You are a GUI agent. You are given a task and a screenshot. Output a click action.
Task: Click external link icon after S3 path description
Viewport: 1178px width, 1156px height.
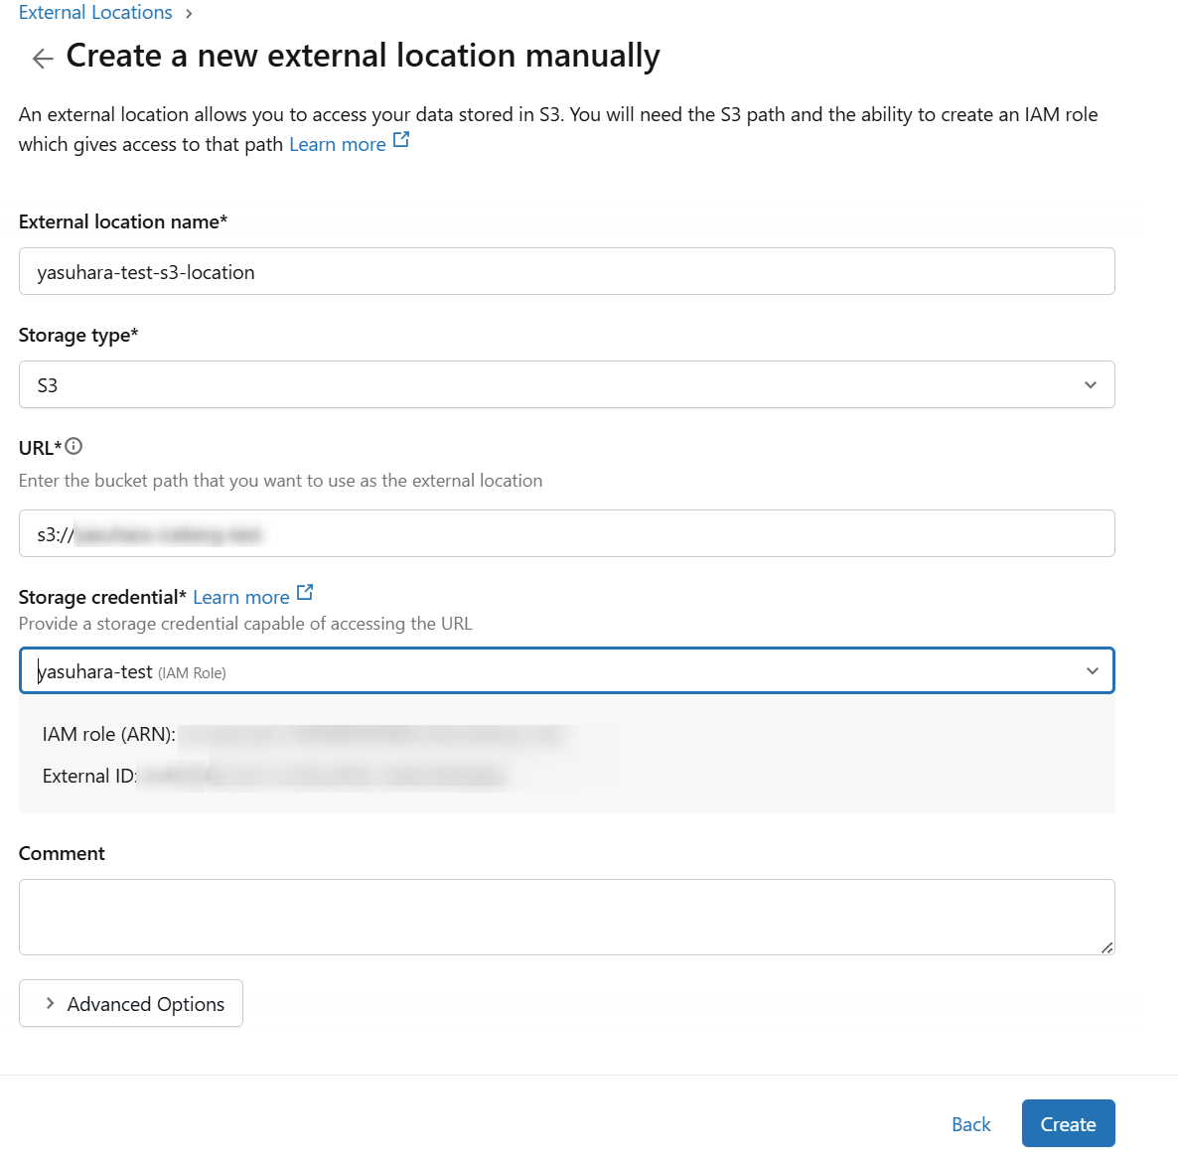click(x=401, y=140)
